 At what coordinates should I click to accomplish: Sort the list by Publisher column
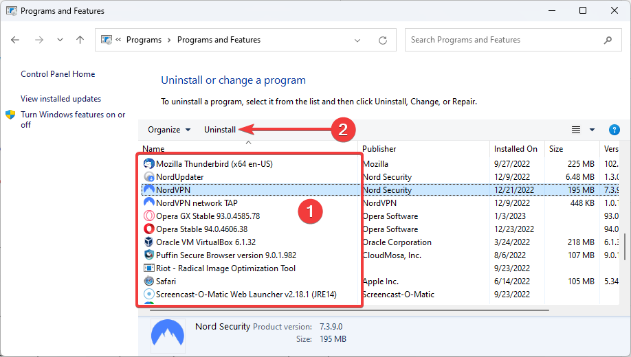coord(379,149)
